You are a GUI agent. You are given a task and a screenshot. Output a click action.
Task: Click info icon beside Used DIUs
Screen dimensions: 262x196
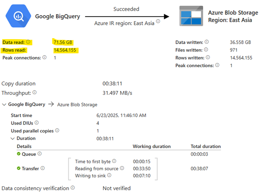37,123
